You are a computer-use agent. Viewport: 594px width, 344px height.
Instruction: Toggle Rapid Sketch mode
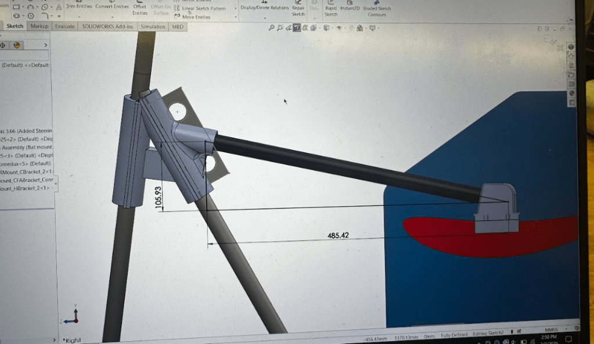click(x=331, y=10)
